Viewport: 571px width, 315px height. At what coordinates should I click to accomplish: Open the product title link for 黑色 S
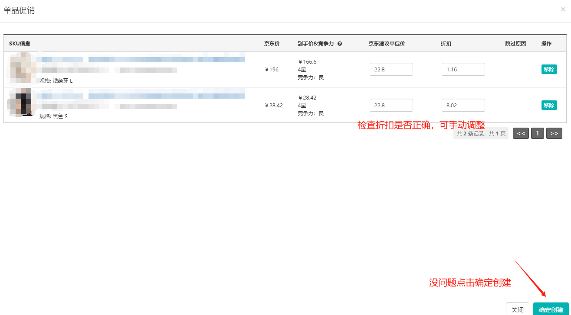coord(140,95)
